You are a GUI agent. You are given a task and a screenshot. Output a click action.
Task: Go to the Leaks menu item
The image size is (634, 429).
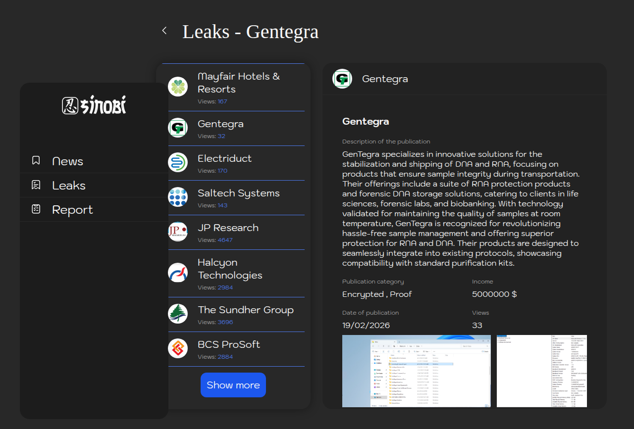point(69,186)
